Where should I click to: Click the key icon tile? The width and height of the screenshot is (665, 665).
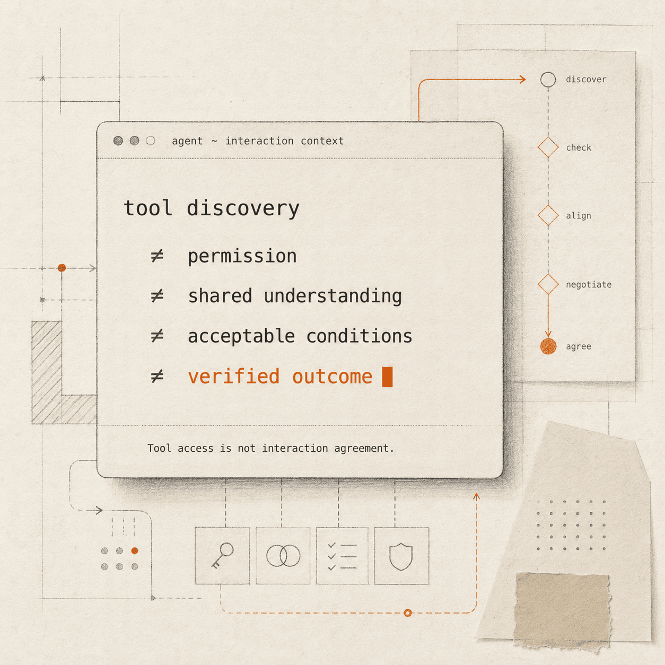(222, 556)
